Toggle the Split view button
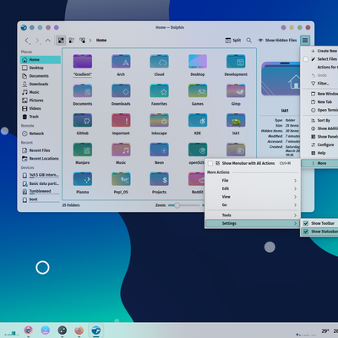 click(233, 41)
